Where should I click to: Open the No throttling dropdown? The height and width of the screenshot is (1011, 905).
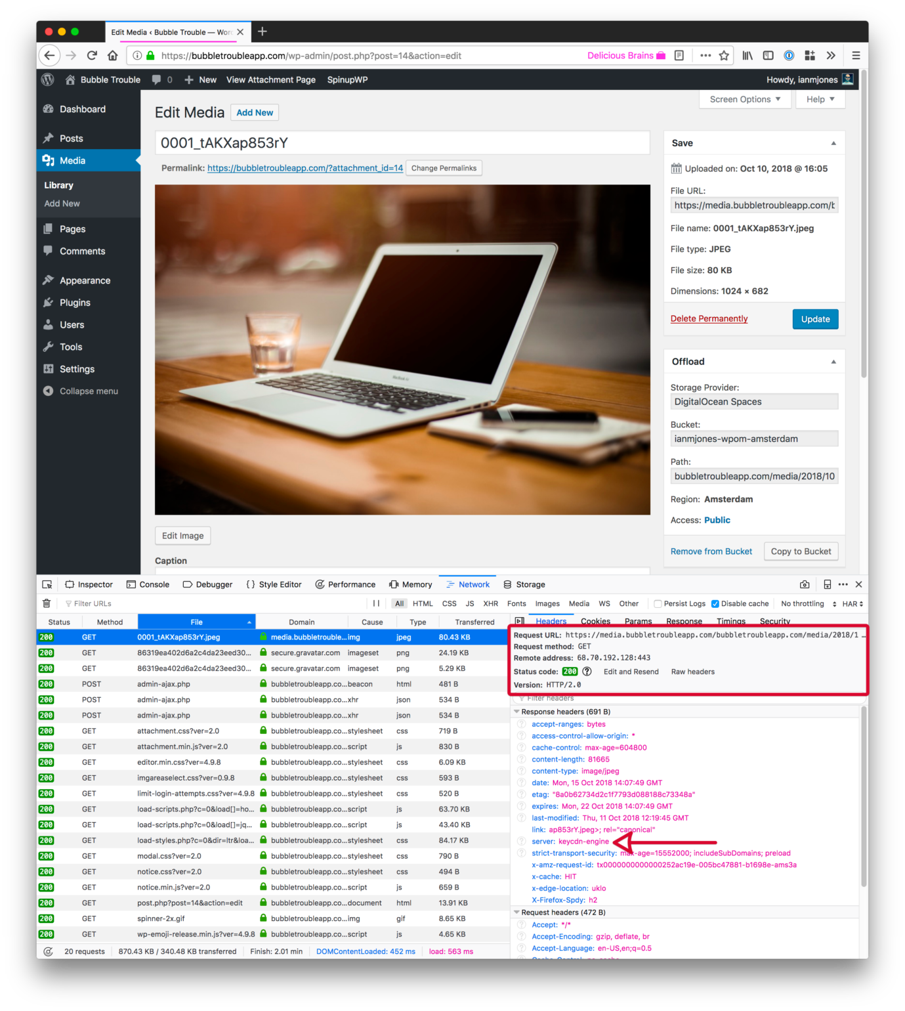[x=809, y=604]
